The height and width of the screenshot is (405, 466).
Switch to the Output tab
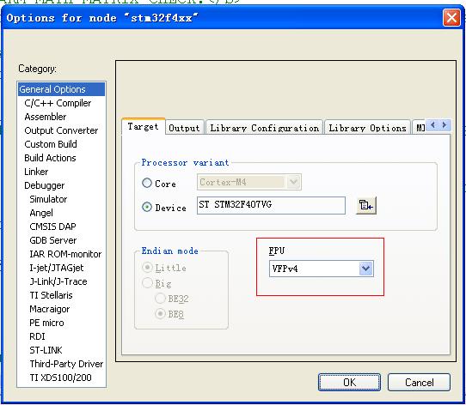pos(184,128)
